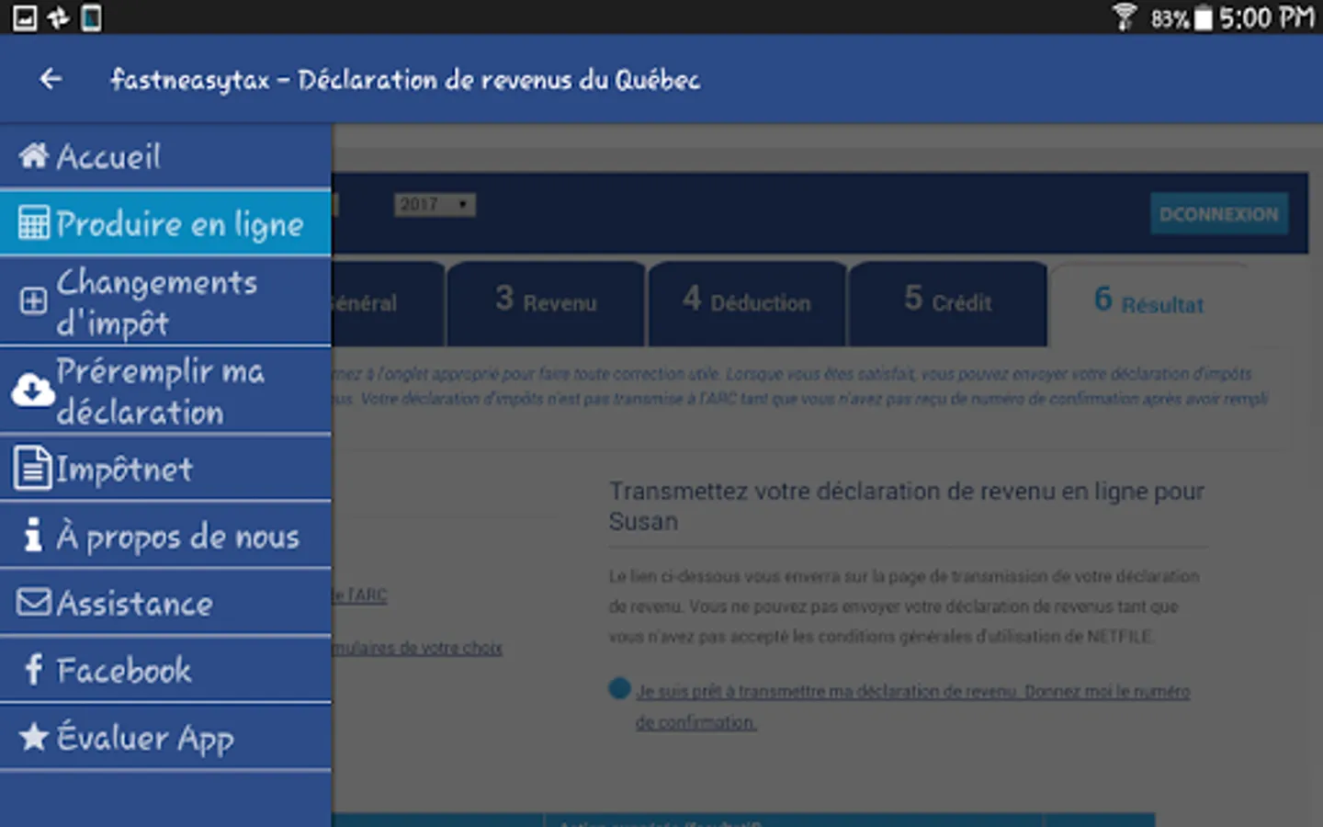This screenshot has height=827, width=1323.
Task: Switch to the 3 Revenu tab
Action: tap(547, 303)
